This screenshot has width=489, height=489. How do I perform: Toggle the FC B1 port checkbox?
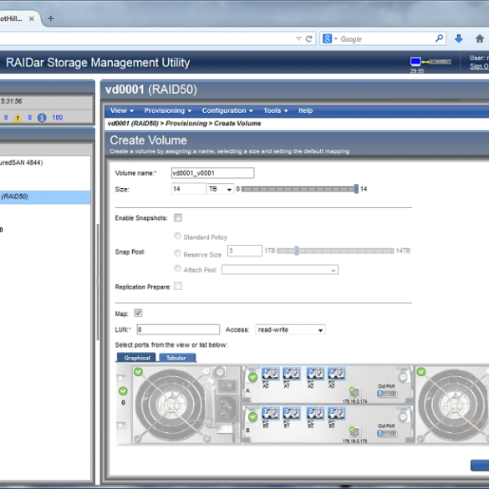coord(295,413)
